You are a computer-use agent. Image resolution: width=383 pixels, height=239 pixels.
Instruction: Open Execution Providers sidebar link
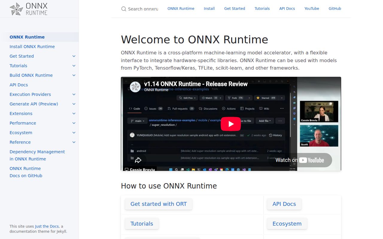point(30,94)
